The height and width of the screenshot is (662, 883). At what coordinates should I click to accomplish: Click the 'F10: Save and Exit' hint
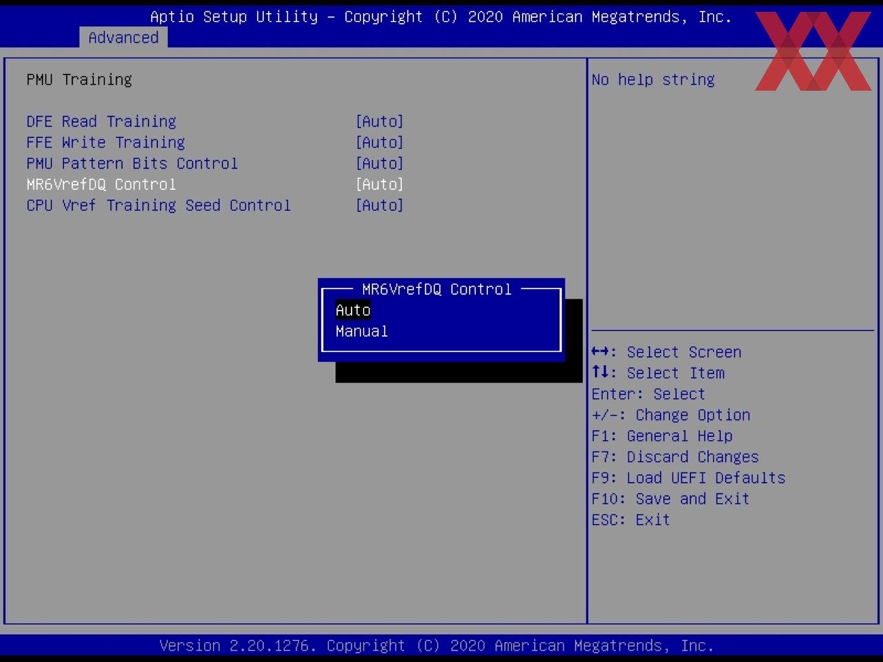point(671,498)
